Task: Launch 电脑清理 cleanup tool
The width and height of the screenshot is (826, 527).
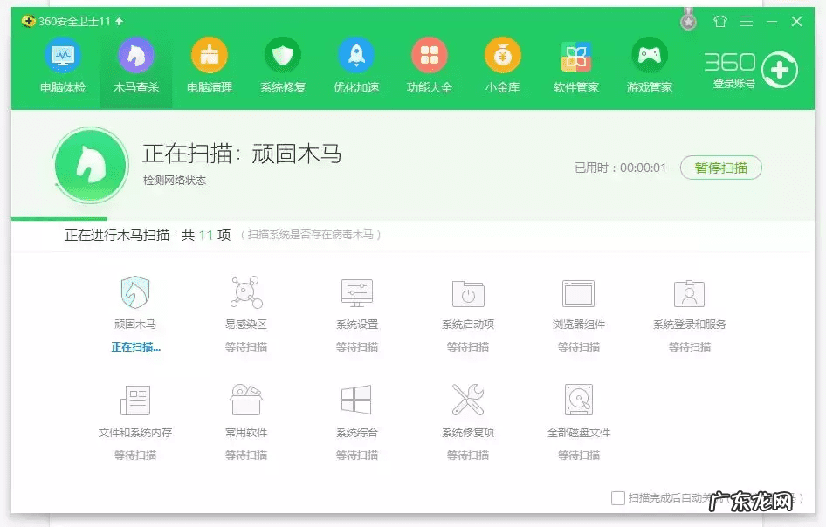Action: tap(209, 65)
